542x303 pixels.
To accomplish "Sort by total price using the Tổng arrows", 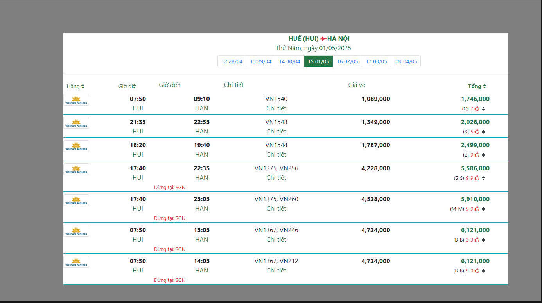I will (x=485, y=87).
